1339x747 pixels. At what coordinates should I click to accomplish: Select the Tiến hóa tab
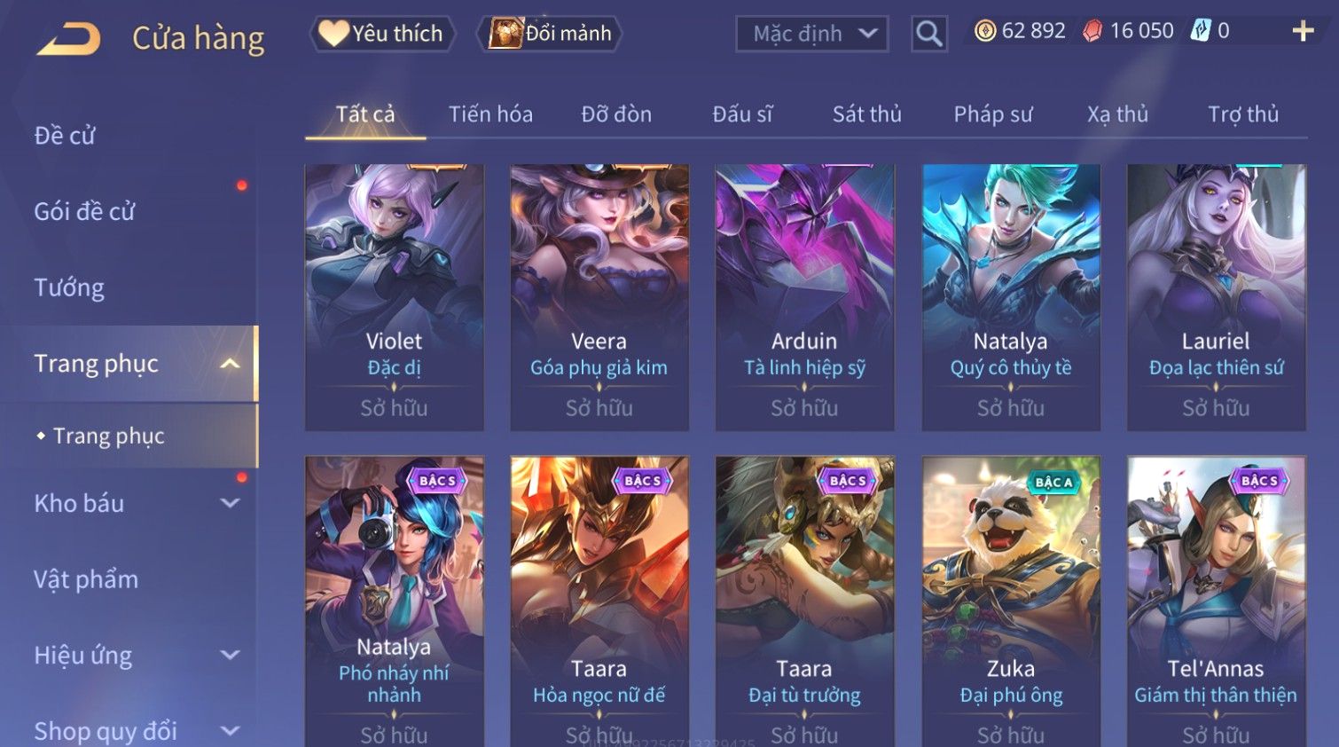point(490,114)
